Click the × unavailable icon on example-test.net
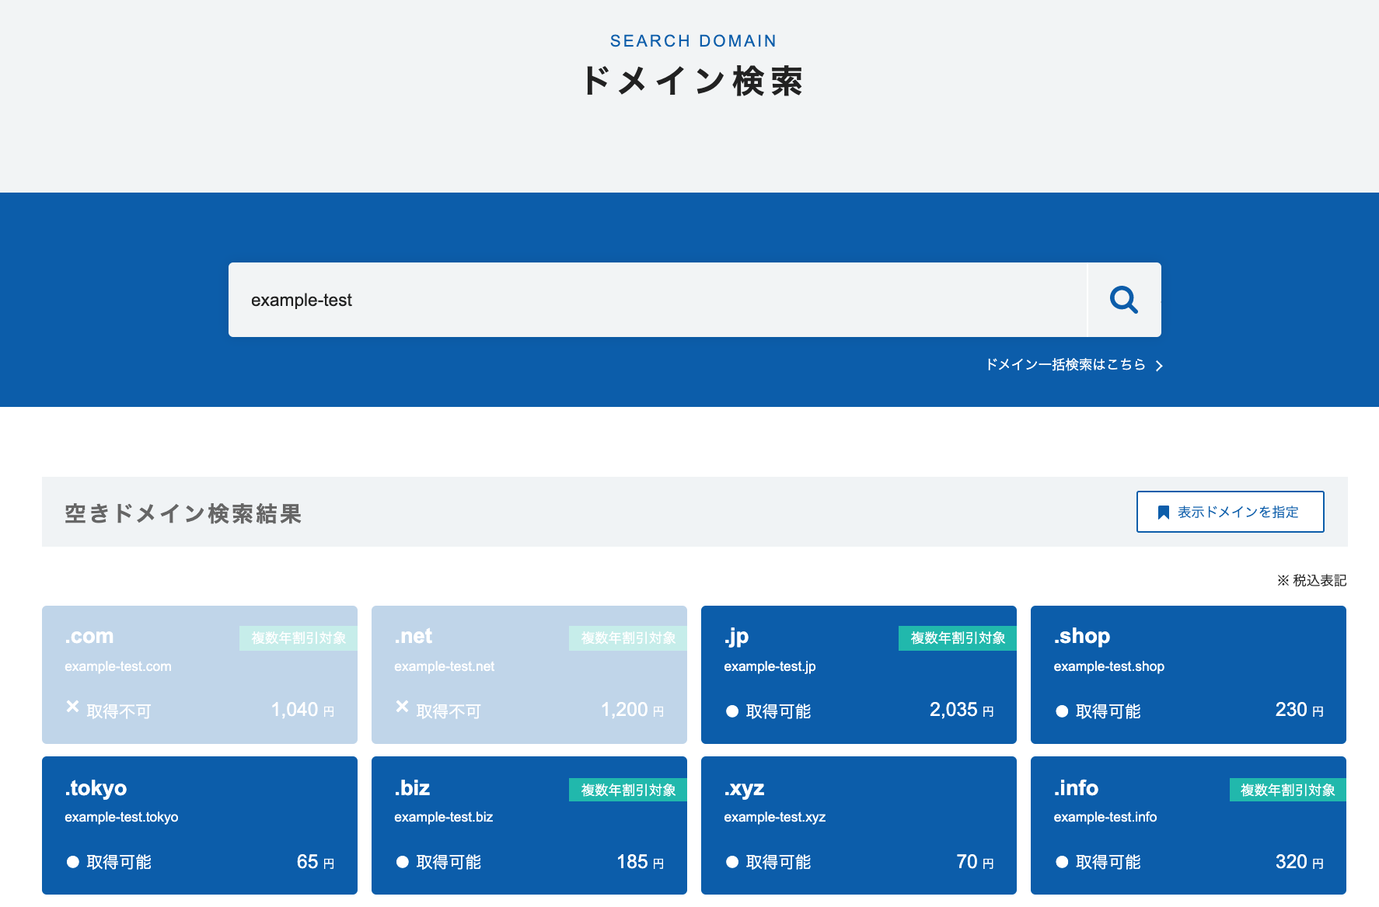The width and height of the screenshot is (1379, 907). [x=402, y=706]
